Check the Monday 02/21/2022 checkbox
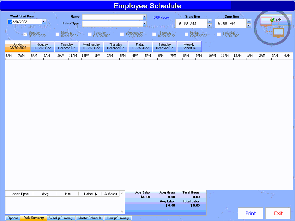295x221 pixels. pos(57,34)
